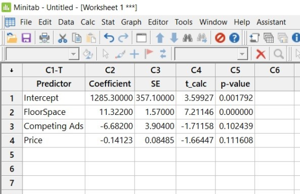This screenshot has width=300, height=194.
Task: Click the Cut scissors icon
Action: coord(63,38)
